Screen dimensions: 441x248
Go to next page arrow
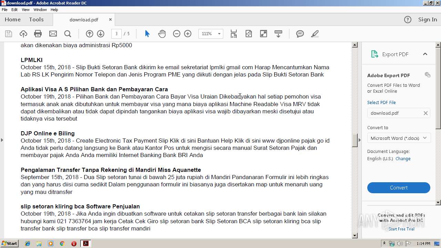(101, 34)
